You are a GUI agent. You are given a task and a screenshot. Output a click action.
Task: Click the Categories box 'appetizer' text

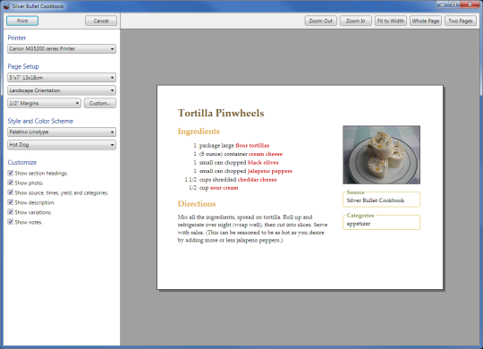click(x=359, y=224)
